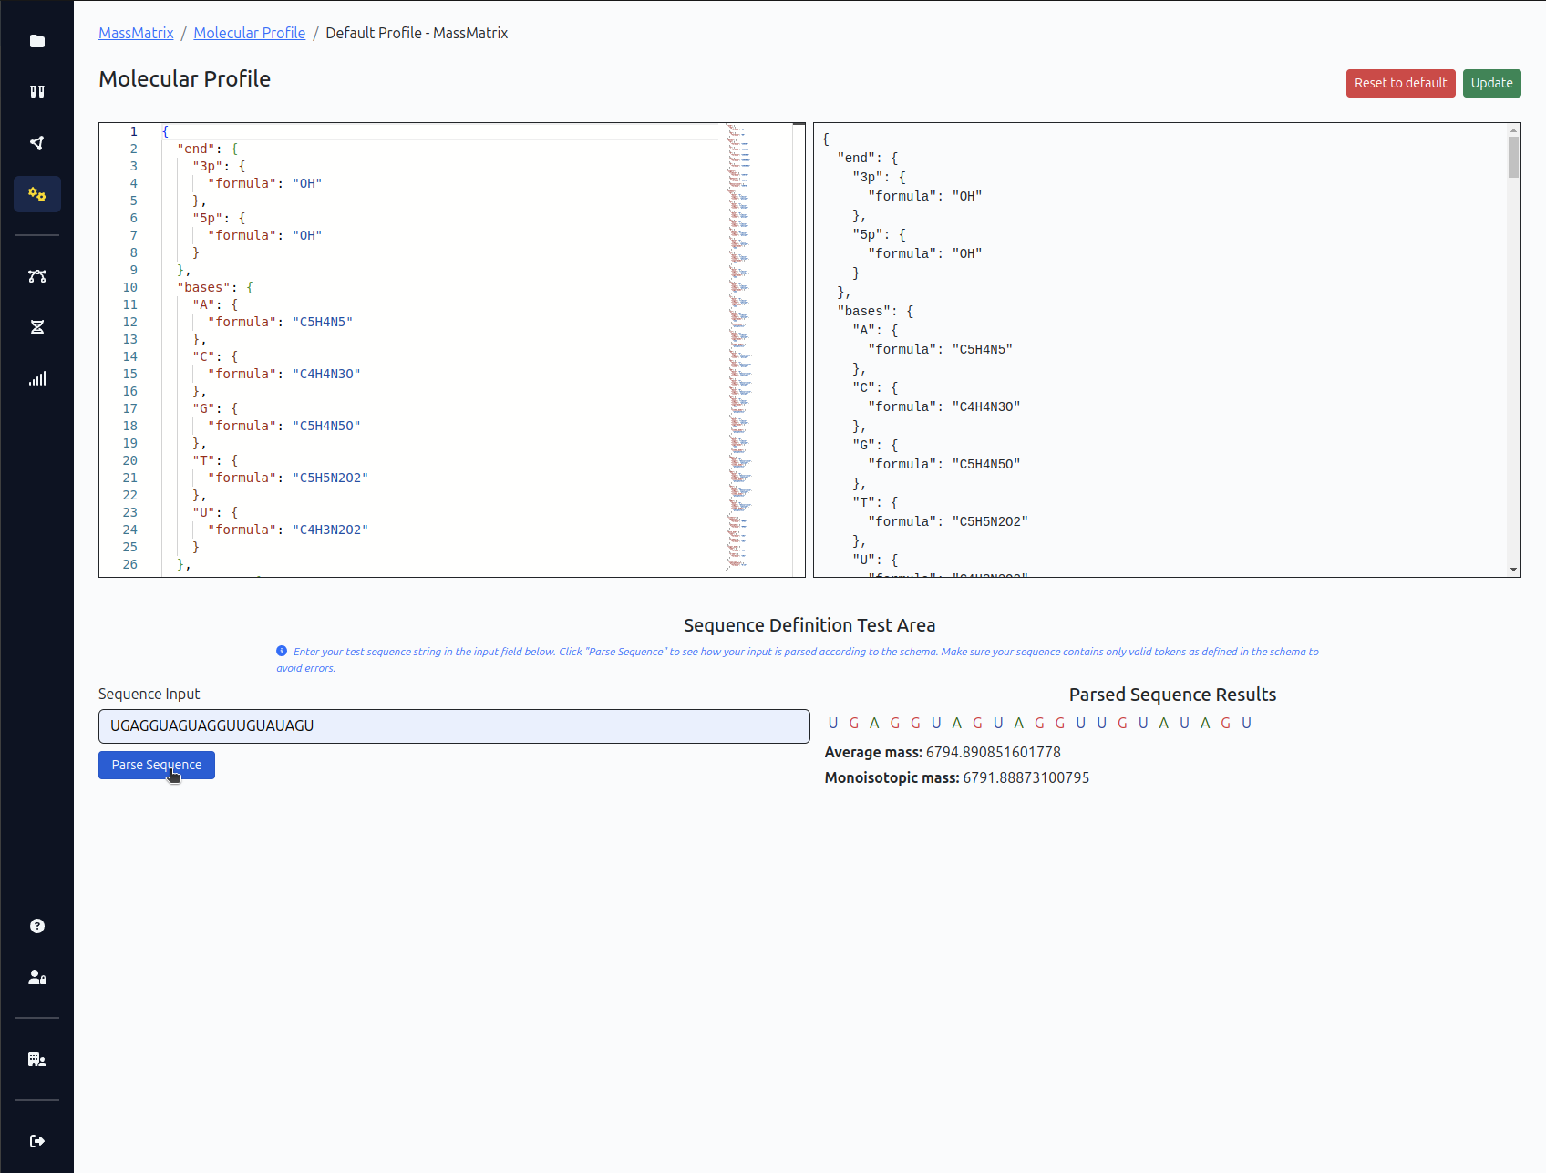1546x1173 pixels.
Task: Click line 10 "bases" in editor
Action: [203, 287]
